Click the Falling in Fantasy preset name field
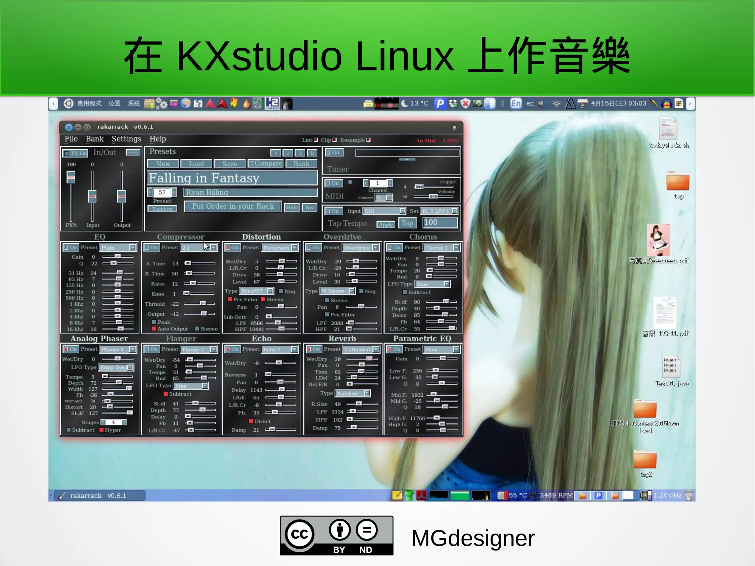The height and width of the screenshot is (566, 755). click(x=232, y=178)
